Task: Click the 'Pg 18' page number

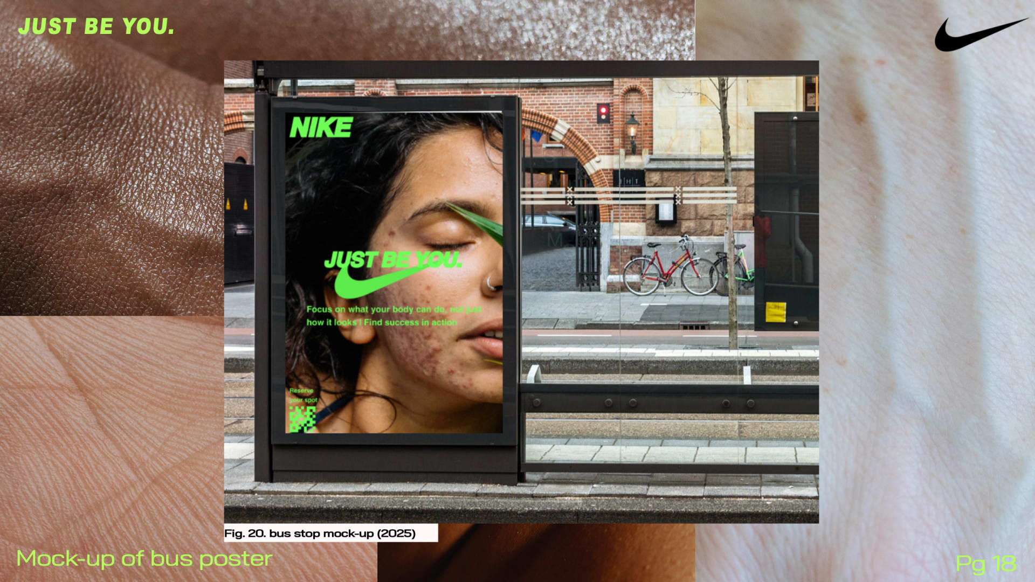Action: click(x=986, y=564)
